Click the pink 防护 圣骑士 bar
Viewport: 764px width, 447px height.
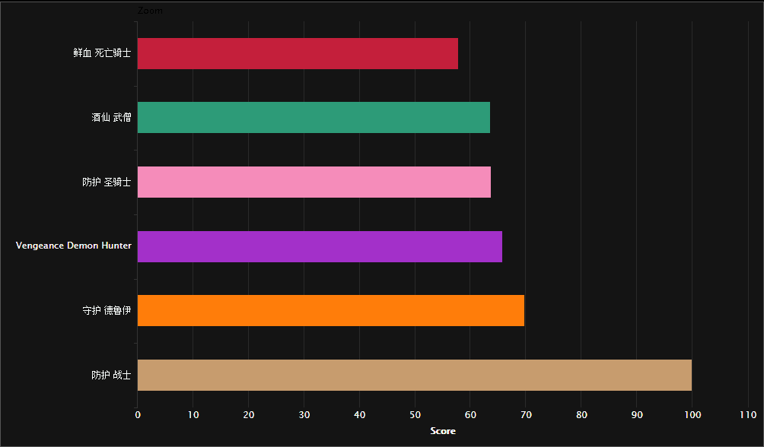coord(314,182)
